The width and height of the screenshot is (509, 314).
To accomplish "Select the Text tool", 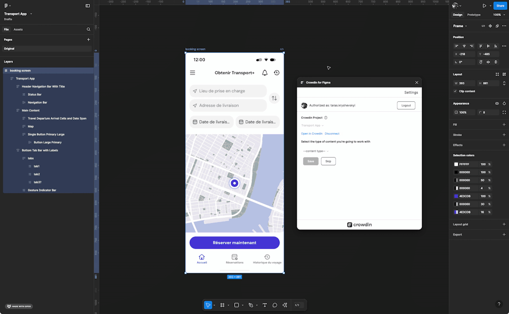I will 264,305.
